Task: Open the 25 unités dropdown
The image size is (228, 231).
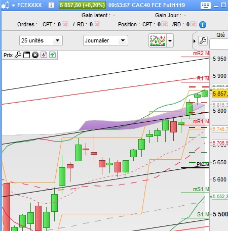Action: [41, 40]
